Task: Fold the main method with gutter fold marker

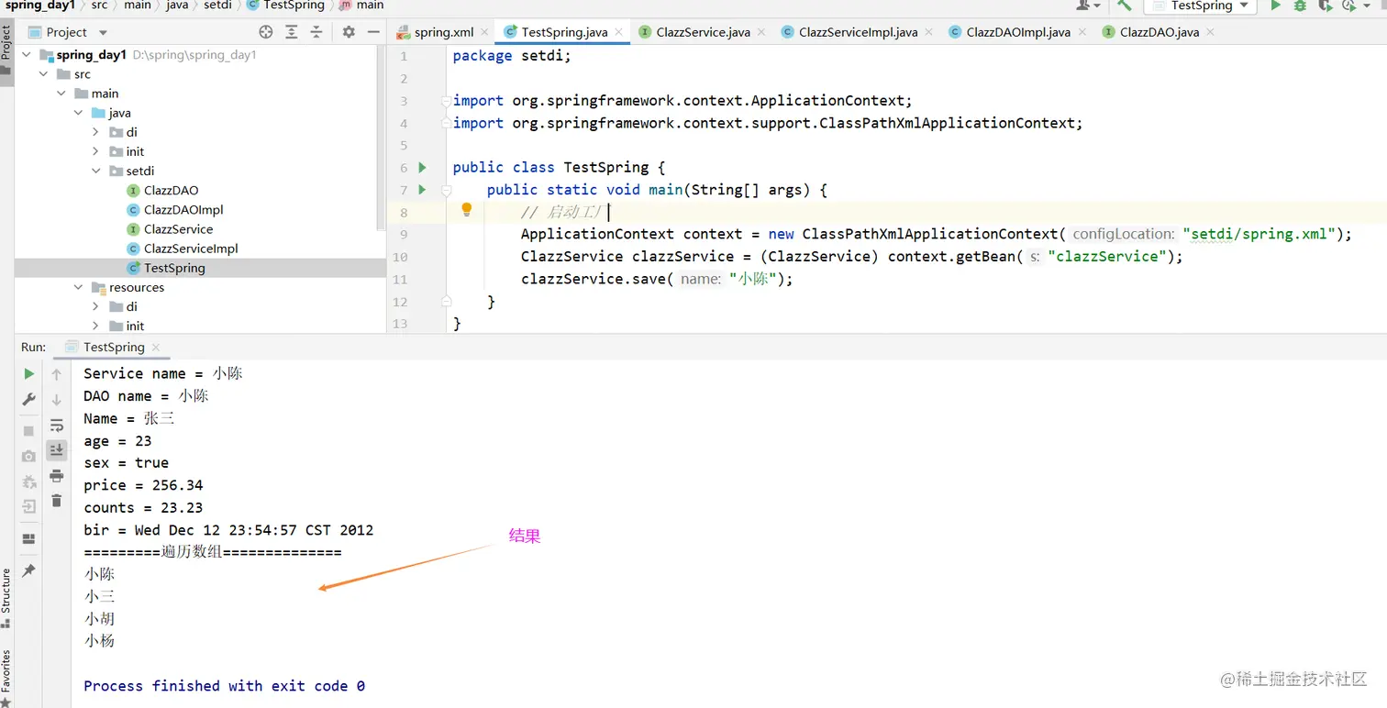Action: [x=447, y=190]
